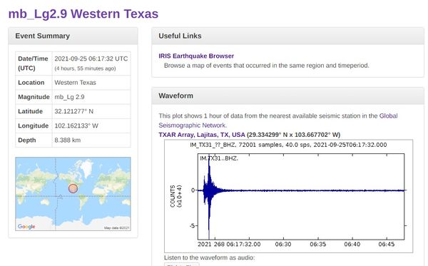Click the earthquake epicenter circle marker on map
This screenshot has height=266, width=428.
tap(73, 188)
